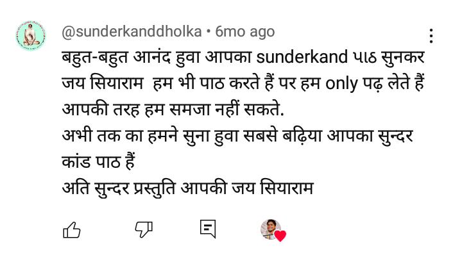Click the line "आपकी तरह हम समजा नहीं सकते."

tap(173, 110)
